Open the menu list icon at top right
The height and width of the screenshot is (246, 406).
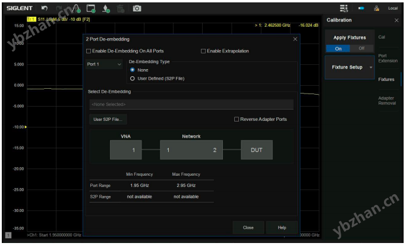coord(344,8)
